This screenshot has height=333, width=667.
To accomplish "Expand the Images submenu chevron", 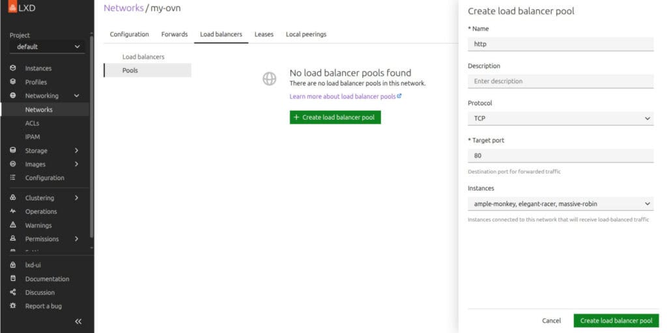I will tap(77, 164).
